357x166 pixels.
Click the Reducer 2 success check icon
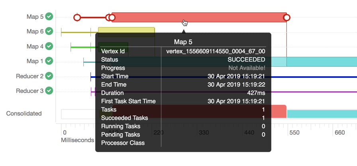click(49, 76)
